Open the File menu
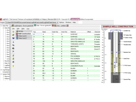Viewport: 136px width, 102px height. click(x=13, y=29)
